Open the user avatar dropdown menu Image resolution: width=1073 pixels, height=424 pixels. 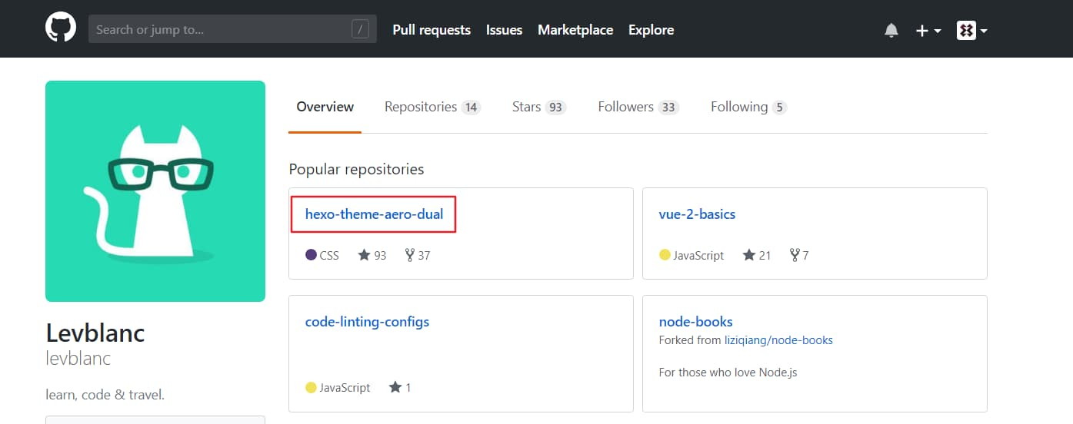pos(972,30)
